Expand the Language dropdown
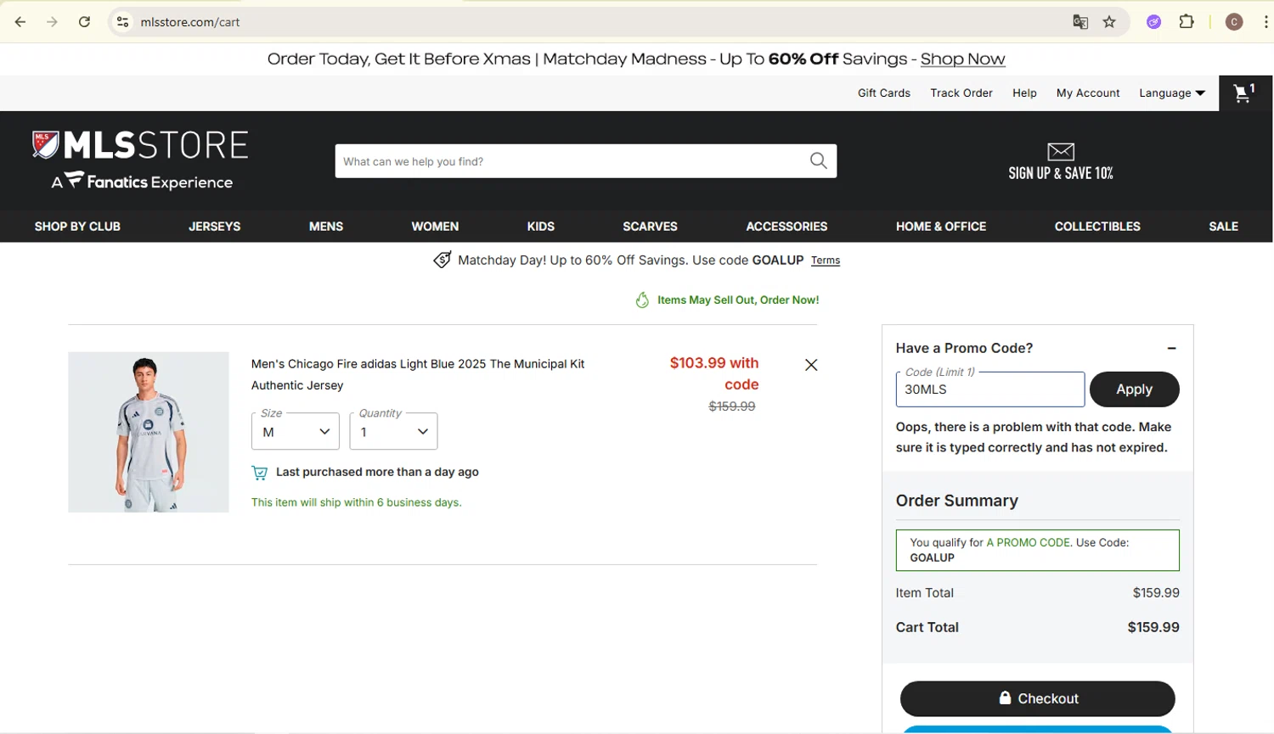 1171,93
